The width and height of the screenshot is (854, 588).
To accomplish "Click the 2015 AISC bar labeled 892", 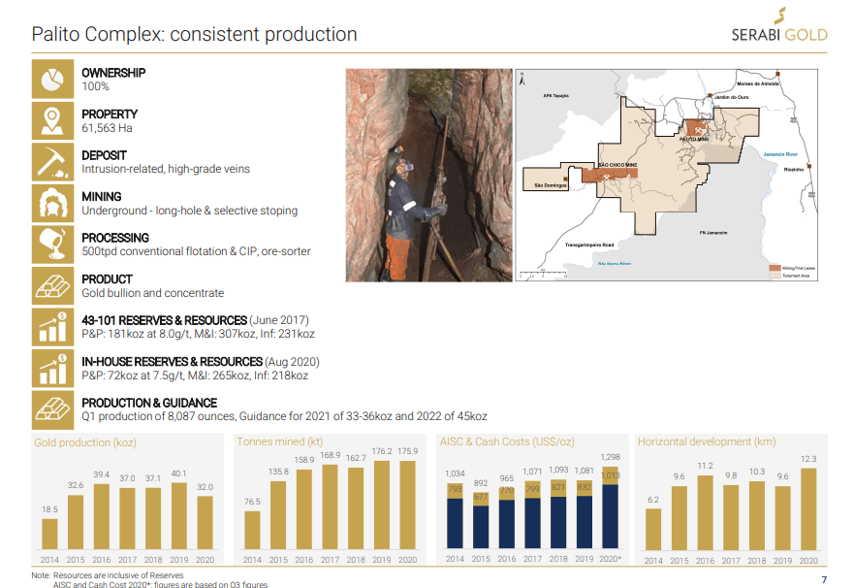I will point(481,520).
